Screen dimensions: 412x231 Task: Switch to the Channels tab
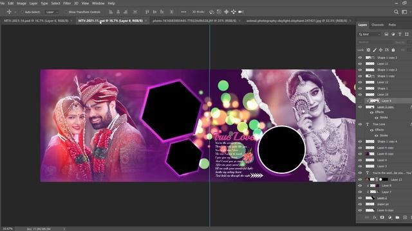tap(378, 25)
